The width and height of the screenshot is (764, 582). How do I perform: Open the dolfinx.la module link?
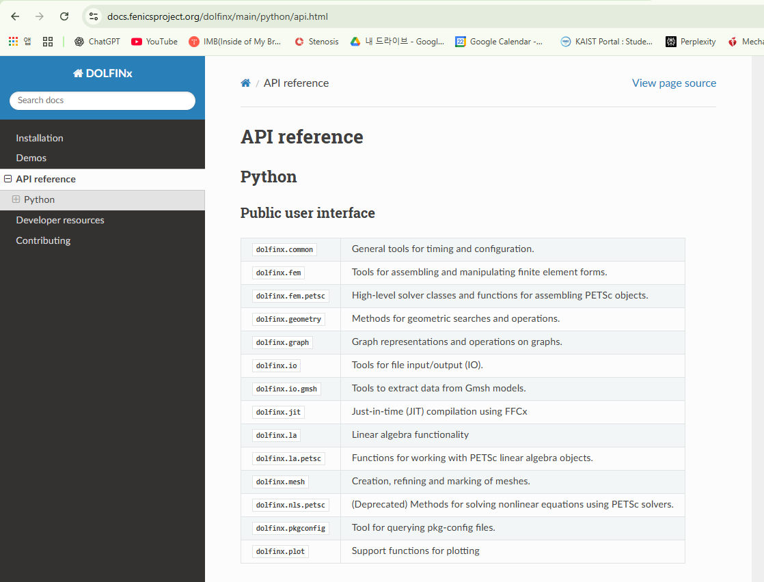(x=276, y=435)
